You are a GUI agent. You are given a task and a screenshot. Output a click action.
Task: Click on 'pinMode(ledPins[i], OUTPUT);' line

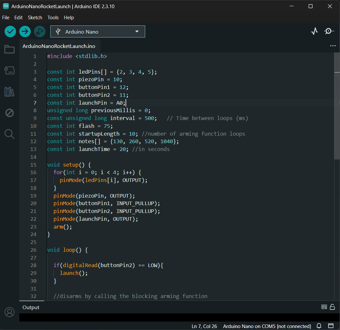coord(103,180)
